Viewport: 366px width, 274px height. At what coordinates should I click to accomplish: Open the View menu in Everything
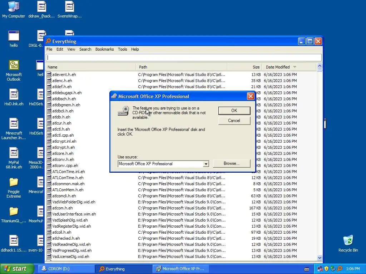pos(71,49)
